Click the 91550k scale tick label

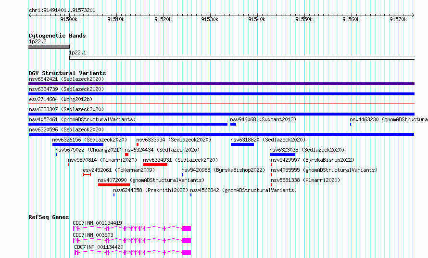point(304,19)
